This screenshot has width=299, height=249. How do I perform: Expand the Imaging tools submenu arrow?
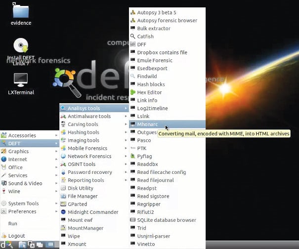pyautogui.click(x=126, y=140)
